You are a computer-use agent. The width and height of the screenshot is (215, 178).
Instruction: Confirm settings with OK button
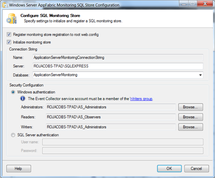pos(169,169)
